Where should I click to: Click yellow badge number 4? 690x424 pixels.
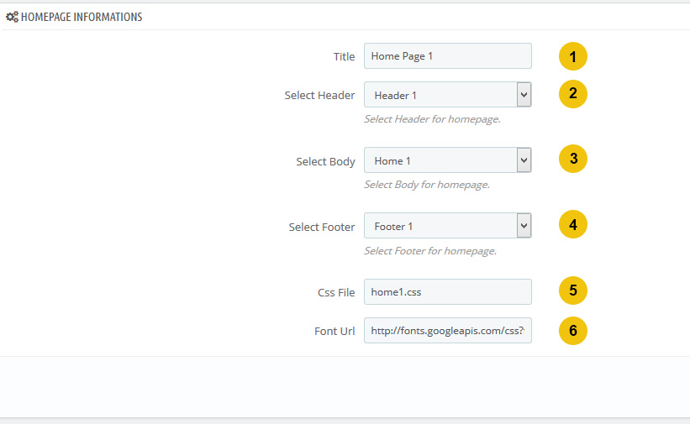tap(573, 224)
